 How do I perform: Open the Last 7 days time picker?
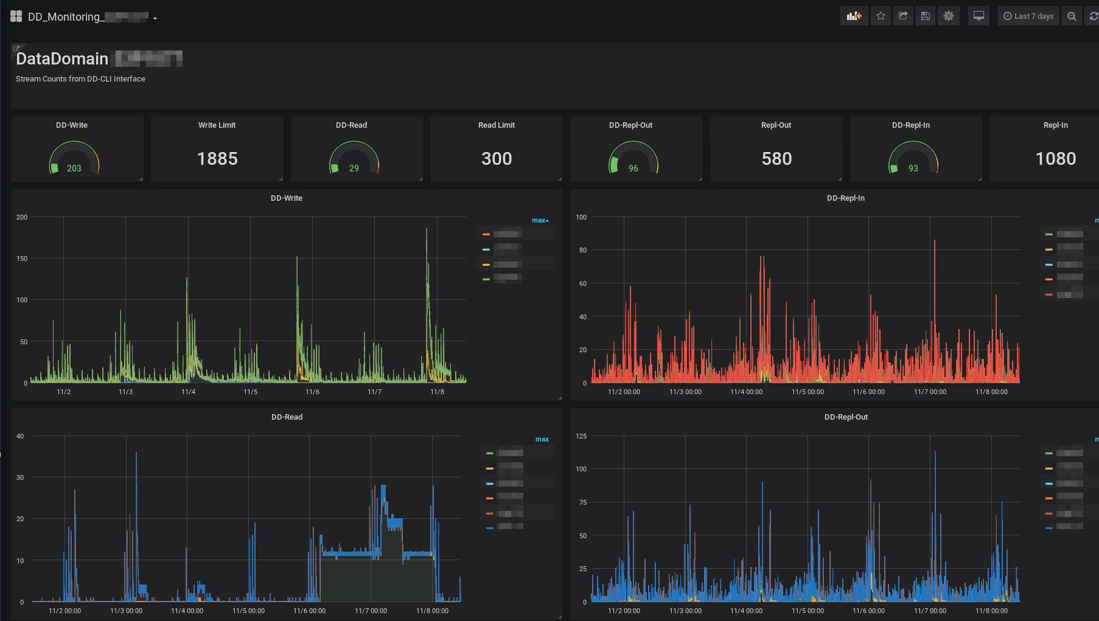1028,16
